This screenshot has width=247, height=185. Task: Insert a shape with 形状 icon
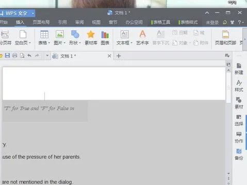[x=75, y=34]
